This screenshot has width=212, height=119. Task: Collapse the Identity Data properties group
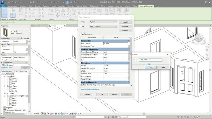tap(27, 44)
